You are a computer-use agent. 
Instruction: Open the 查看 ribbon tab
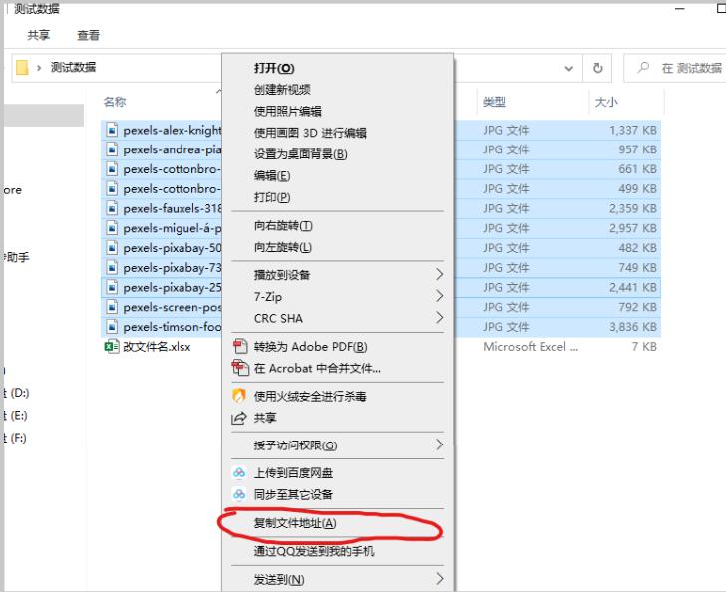click(x=88, y=35)
